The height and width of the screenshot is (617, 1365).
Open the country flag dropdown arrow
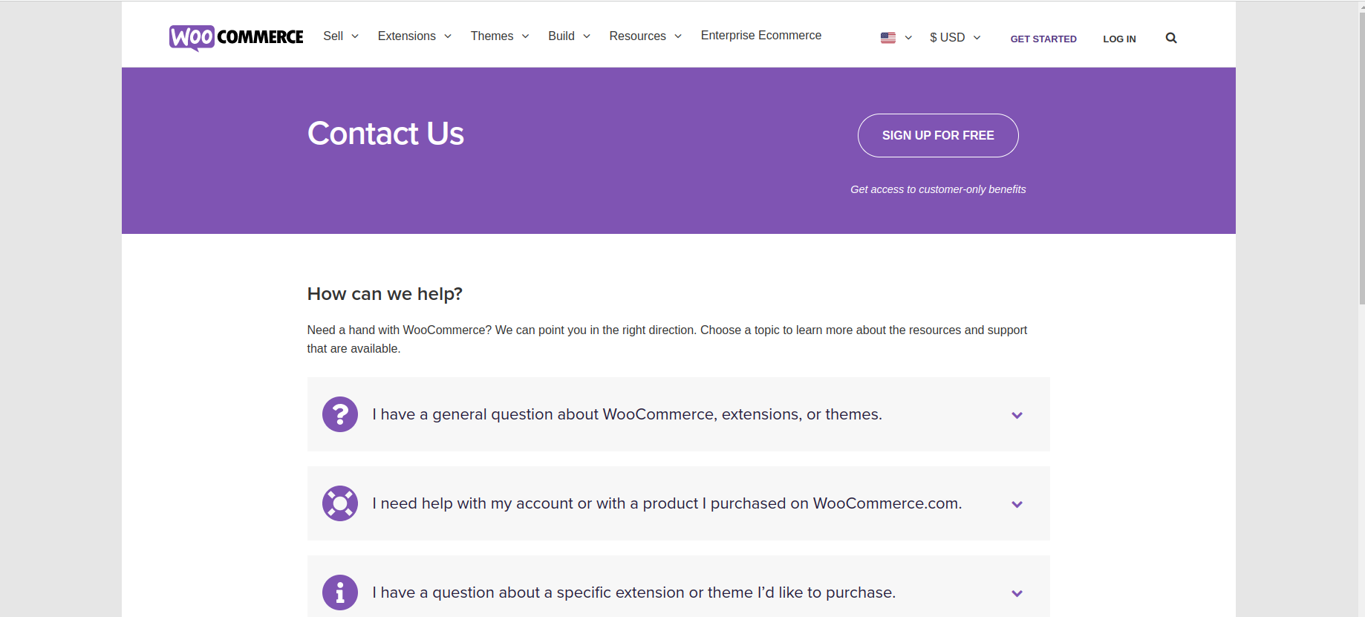(908, 38)
